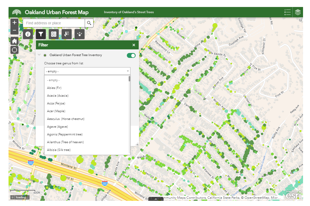Expand the attribute table handle at bottom
The height and width of the screenshot is (206, 310).
pyautogui.click(x=156, y=199)
